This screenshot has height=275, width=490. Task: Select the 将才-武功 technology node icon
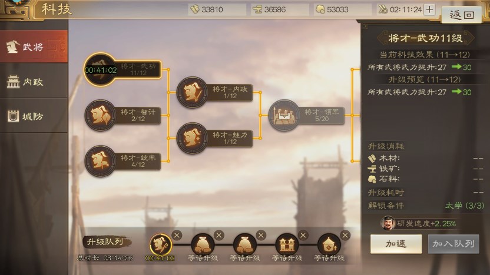pos(100,69)
